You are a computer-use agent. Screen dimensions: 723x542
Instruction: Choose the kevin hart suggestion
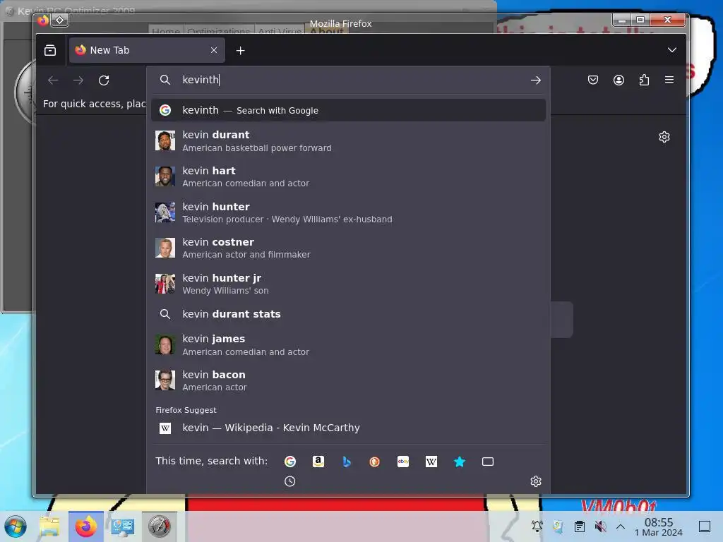[x=348, y=176]
